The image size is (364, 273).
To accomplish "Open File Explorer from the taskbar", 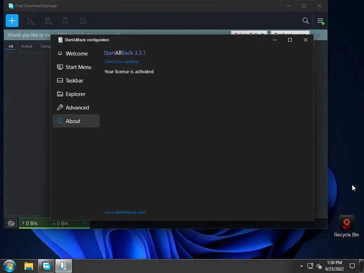I will (29, 266).
